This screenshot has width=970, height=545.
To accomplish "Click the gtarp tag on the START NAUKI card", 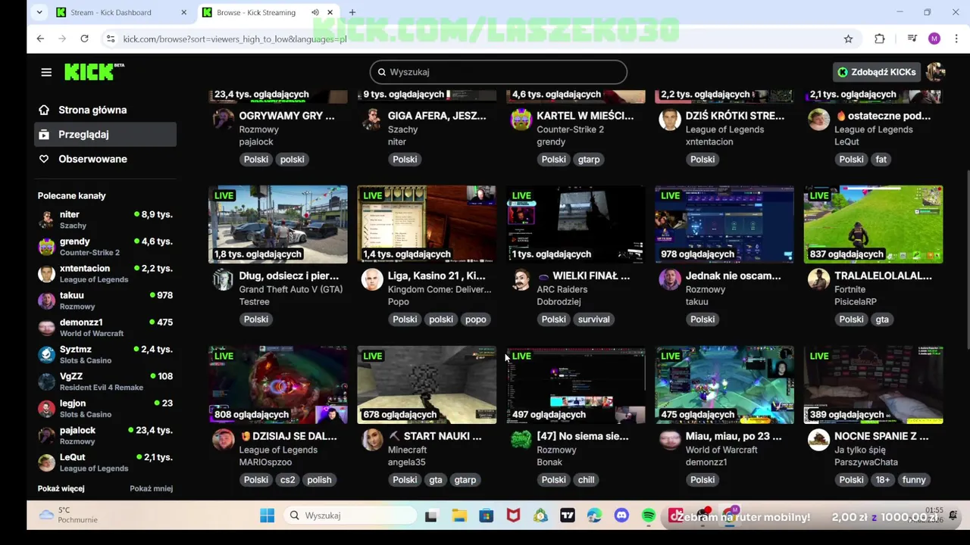I will [465, 480].
